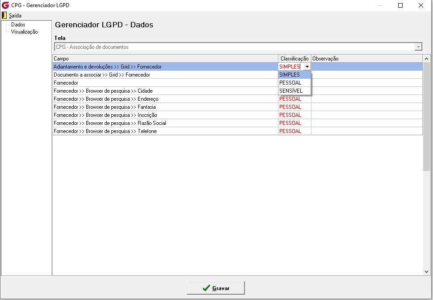
Task: Click the Classificação column header
Action: coord(294,59)
